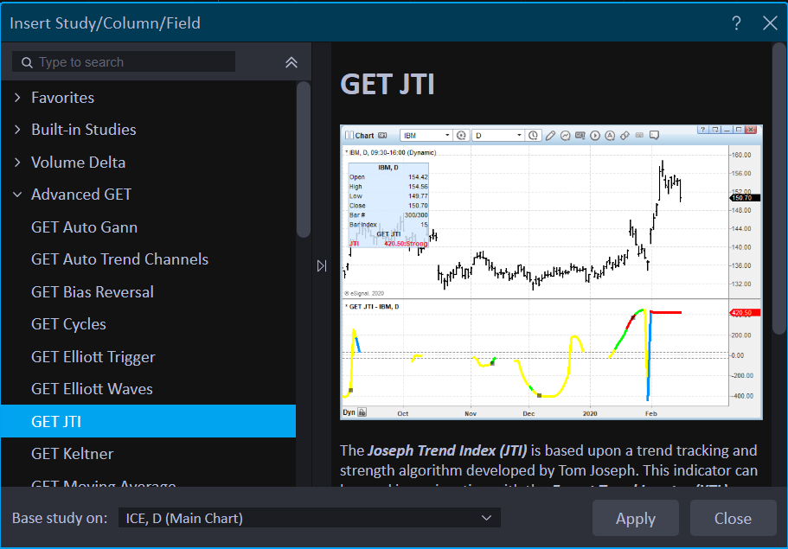Open the Base study on dropdown
Image resolution: width=788 pixels, height=549 pixels.
point(310,518)
